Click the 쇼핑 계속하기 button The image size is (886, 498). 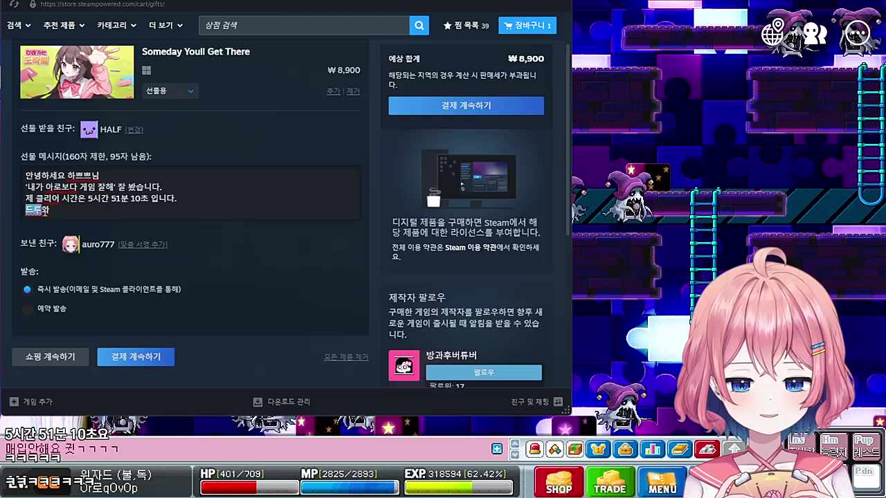51,357
